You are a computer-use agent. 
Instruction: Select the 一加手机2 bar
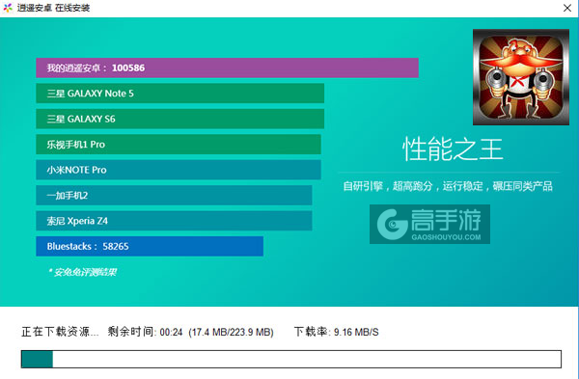tap(174, 195)
